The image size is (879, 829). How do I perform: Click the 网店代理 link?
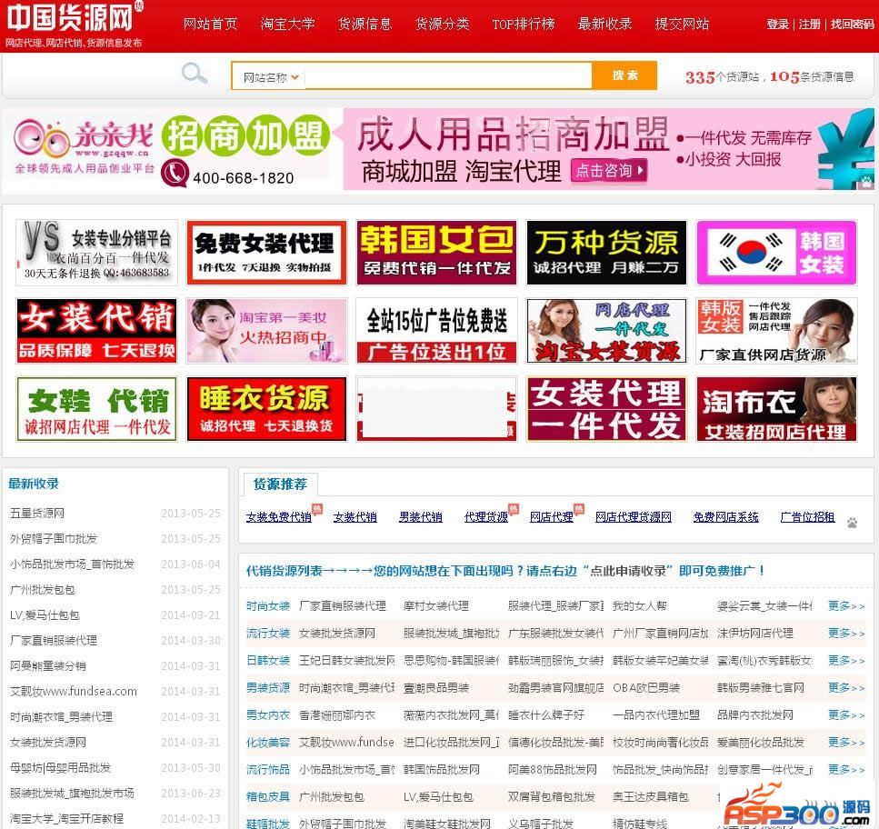click(552, 517)
